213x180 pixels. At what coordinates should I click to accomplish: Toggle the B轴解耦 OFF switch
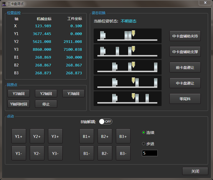pos(105,122)
